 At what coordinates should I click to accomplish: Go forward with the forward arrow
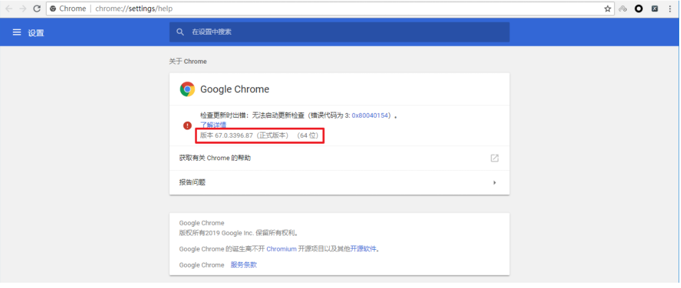22,9
